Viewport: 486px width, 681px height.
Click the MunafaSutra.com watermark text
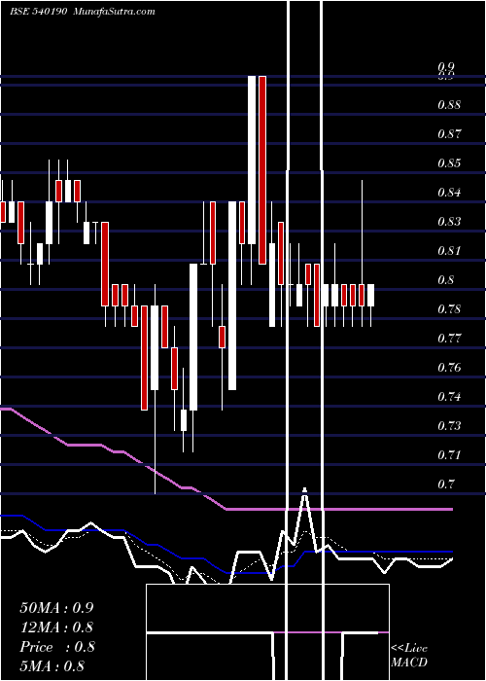tap(115, 11)
